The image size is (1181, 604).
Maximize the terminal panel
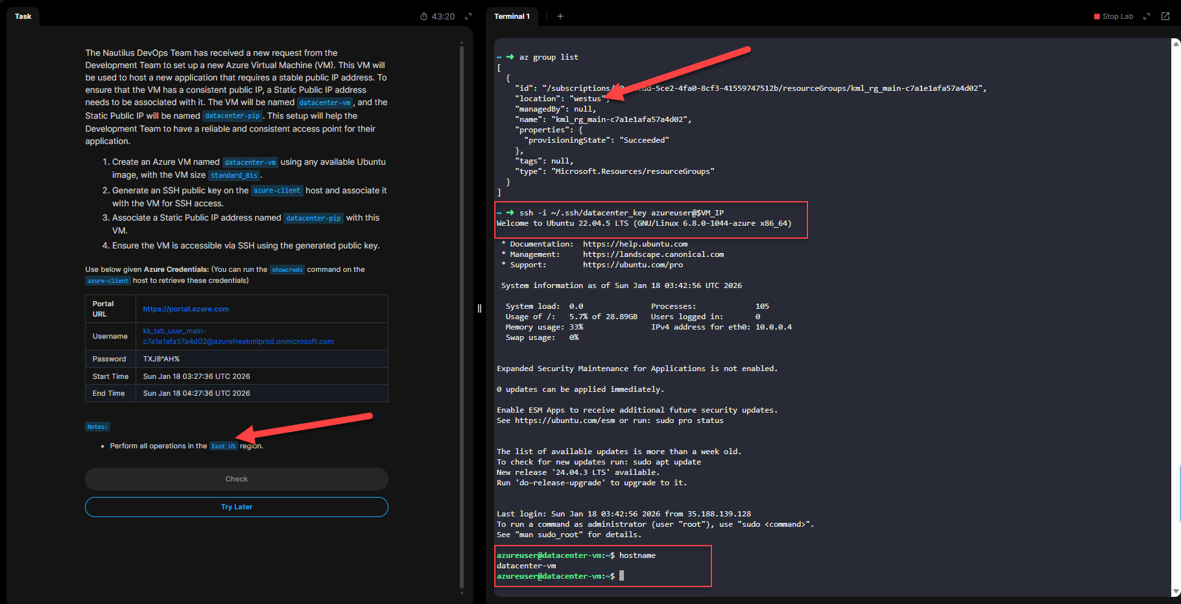pyautogui.click(x=1147, y=16)
